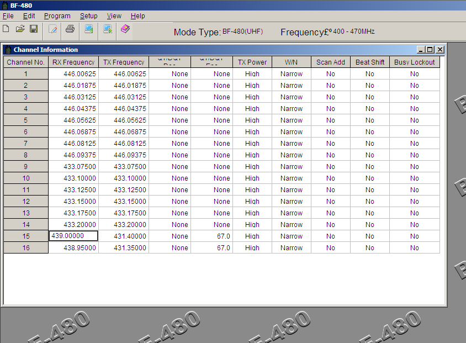
Task: Write data to radio icon
Action: coord(108,29)
